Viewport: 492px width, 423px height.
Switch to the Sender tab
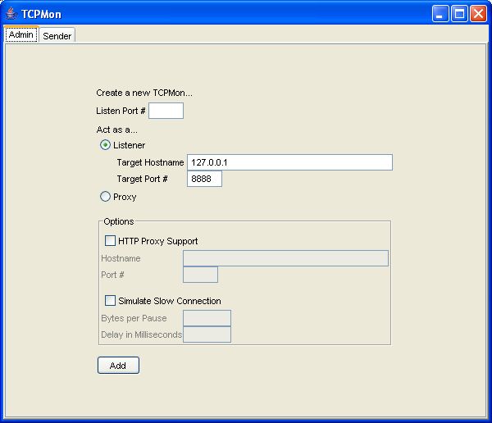coord(57,36)
